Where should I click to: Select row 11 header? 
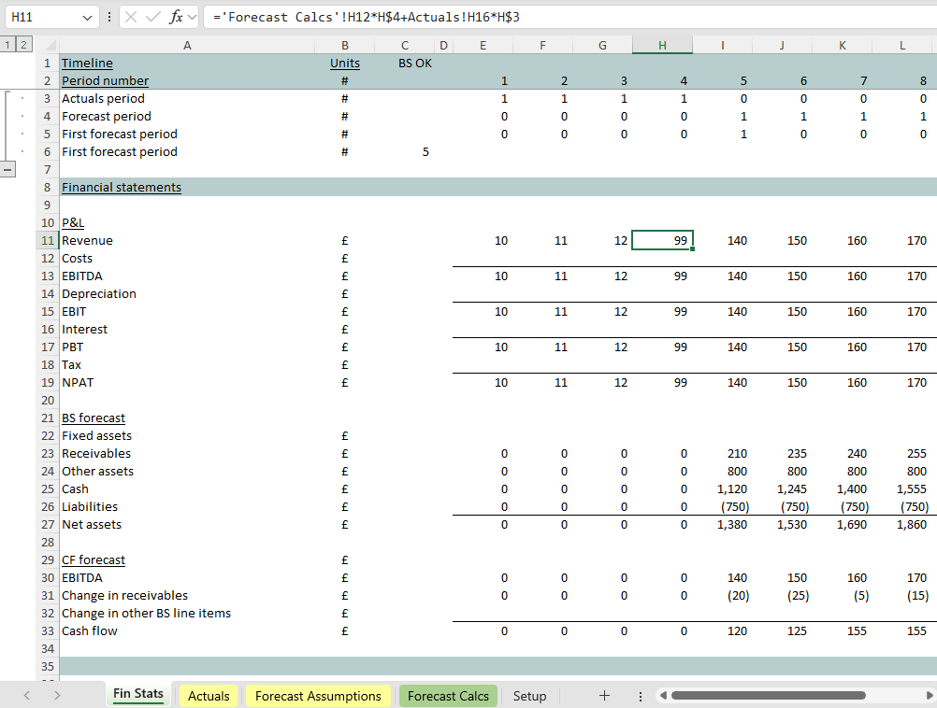pos(47,241)
